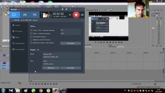Toggle Показывать курсор checkbox
The width and height of the screenshot is (165, 93).
(x=31, y=37)
